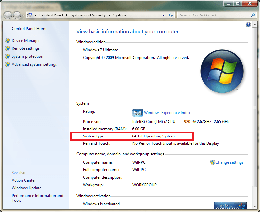Click '6.00 GB' memory value
The image size is (260, 212).
(139, 129)
